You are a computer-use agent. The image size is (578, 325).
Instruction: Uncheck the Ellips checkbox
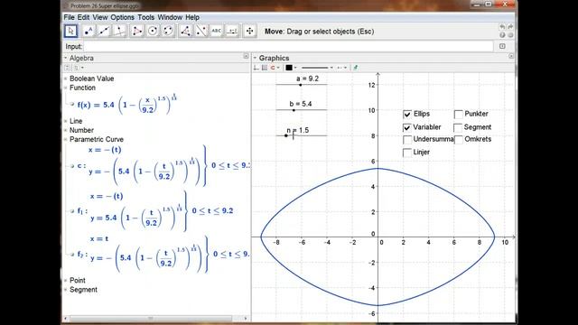click(407, 115)
